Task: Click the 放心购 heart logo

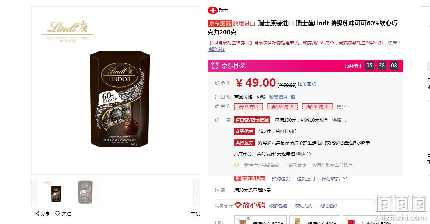Action: pyautogui.click(x=250, y=205)
